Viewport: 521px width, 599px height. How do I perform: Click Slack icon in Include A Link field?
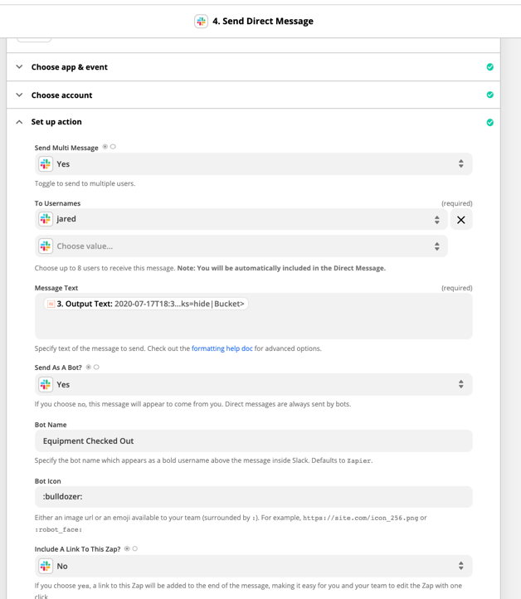pos(46,566)
